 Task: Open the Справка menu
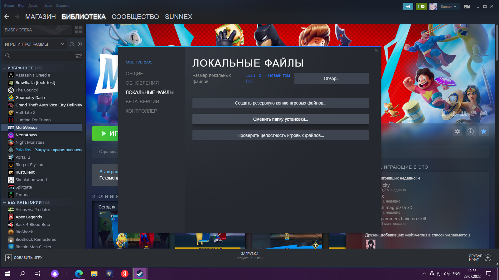click(62, 6)
